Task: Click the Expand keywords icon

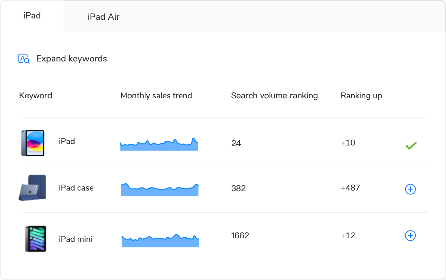Action: click(x=23, y=58)
